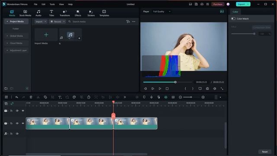Screen dimensions: 277x156
Task: Zoom in the timeline with plus
Action: [203, 97]
